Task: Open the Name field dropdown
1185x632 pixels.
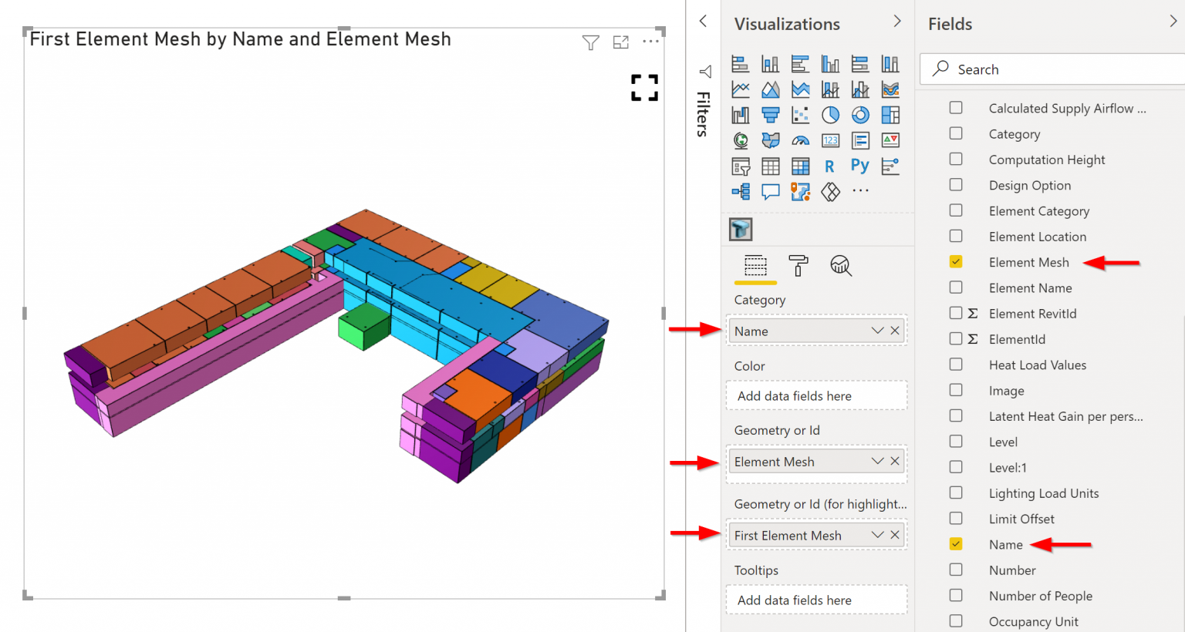Action: click(877, 331)
